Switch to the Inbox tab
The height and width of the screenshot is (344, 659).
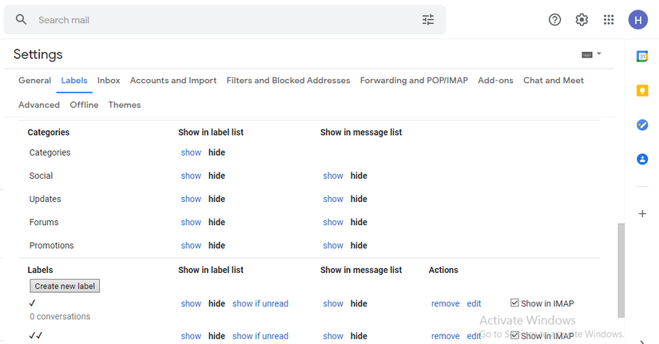point(109,81)
